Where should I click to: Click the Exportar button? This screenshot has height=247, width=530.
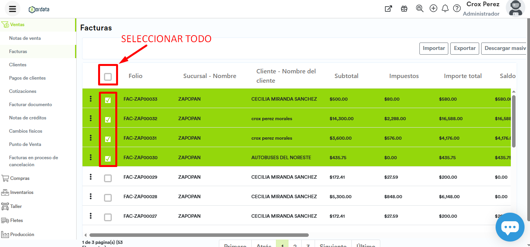[464, 48]
